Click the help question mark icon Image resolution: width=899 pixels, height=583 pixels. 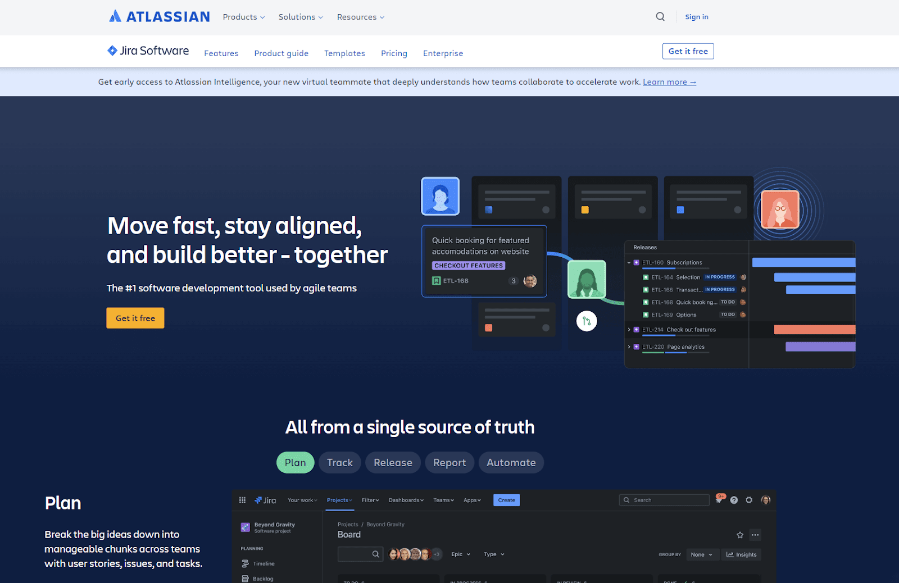click(734, 500)
